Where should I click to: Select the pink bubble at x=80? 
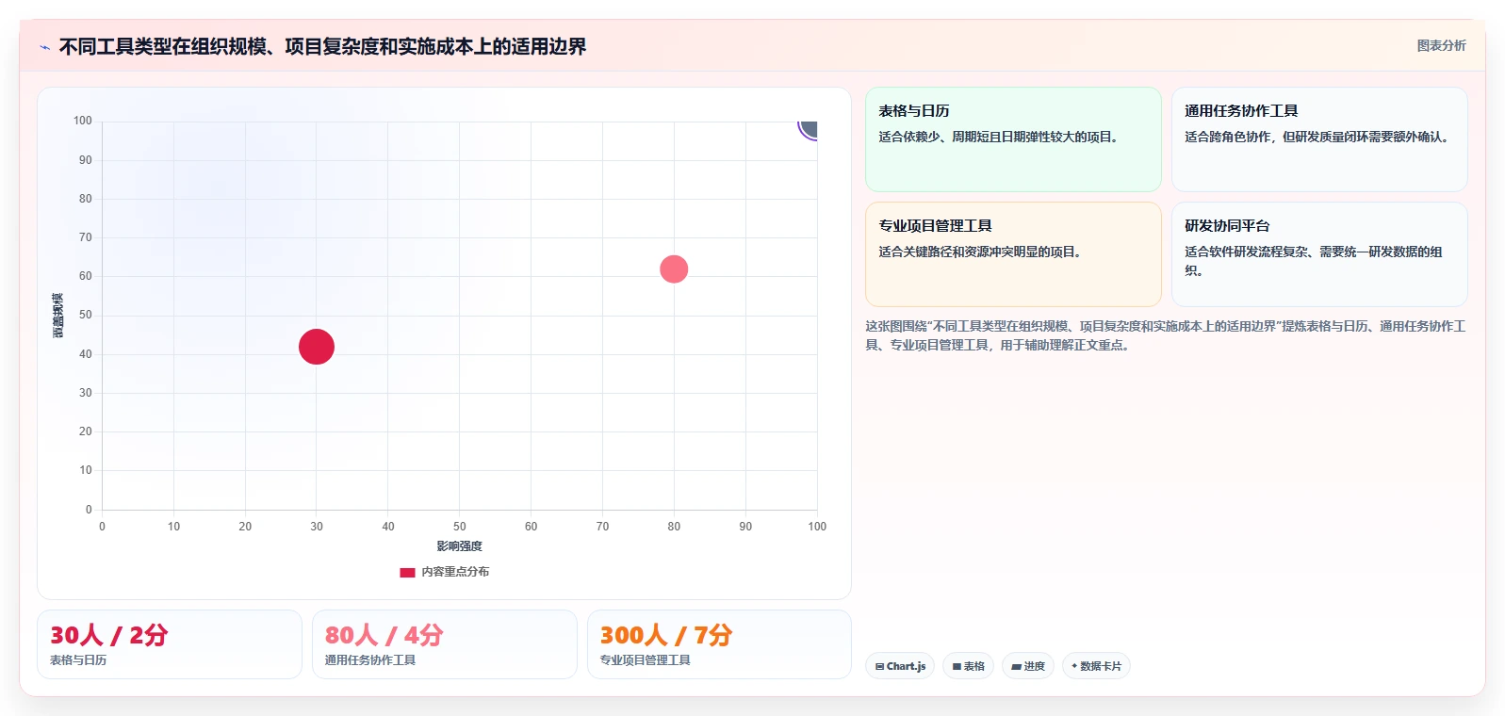674,269
